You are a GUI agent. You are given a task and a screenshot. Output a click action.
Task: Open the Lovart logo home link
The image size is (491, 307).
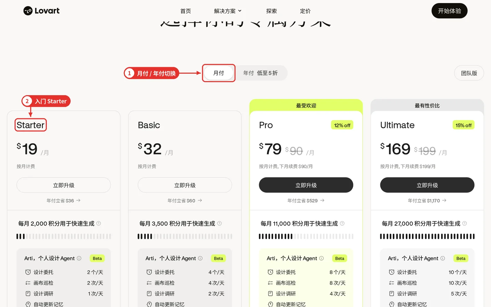[x=41, y=11]
